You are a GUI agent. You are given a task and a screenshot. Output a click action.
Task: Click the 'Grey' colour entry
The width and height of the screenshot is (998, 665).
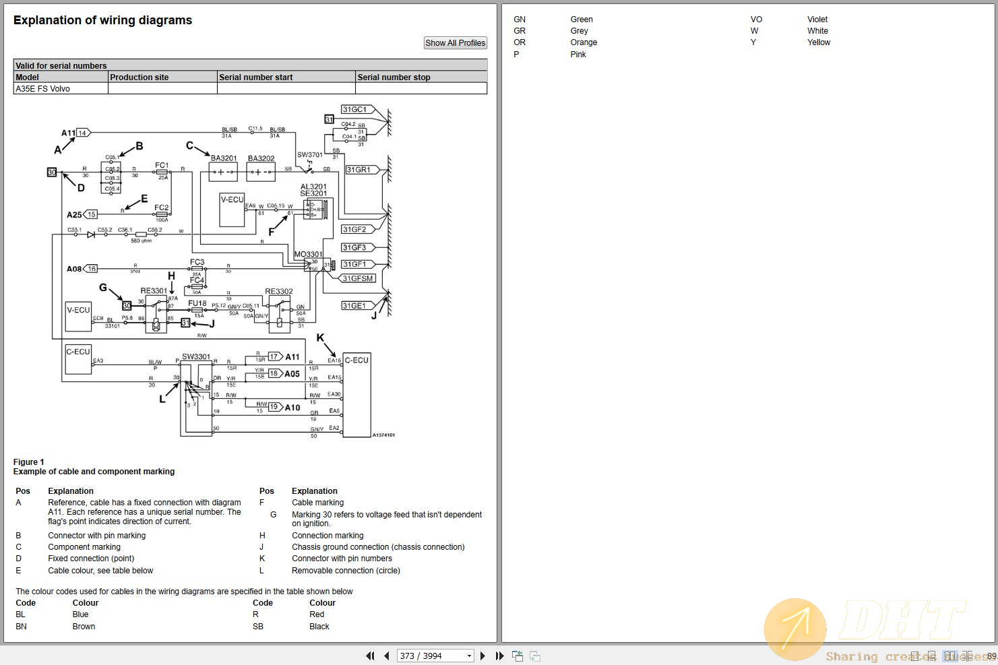coord(580,31)
